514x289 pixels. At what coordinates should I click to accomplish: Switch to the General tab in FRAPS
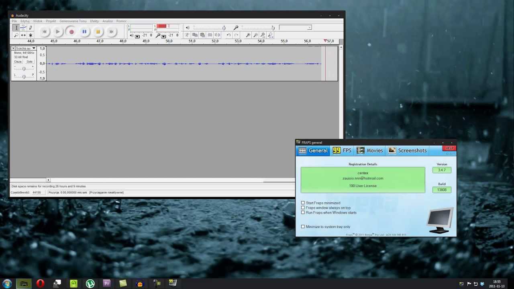click(x=313, y=151)
